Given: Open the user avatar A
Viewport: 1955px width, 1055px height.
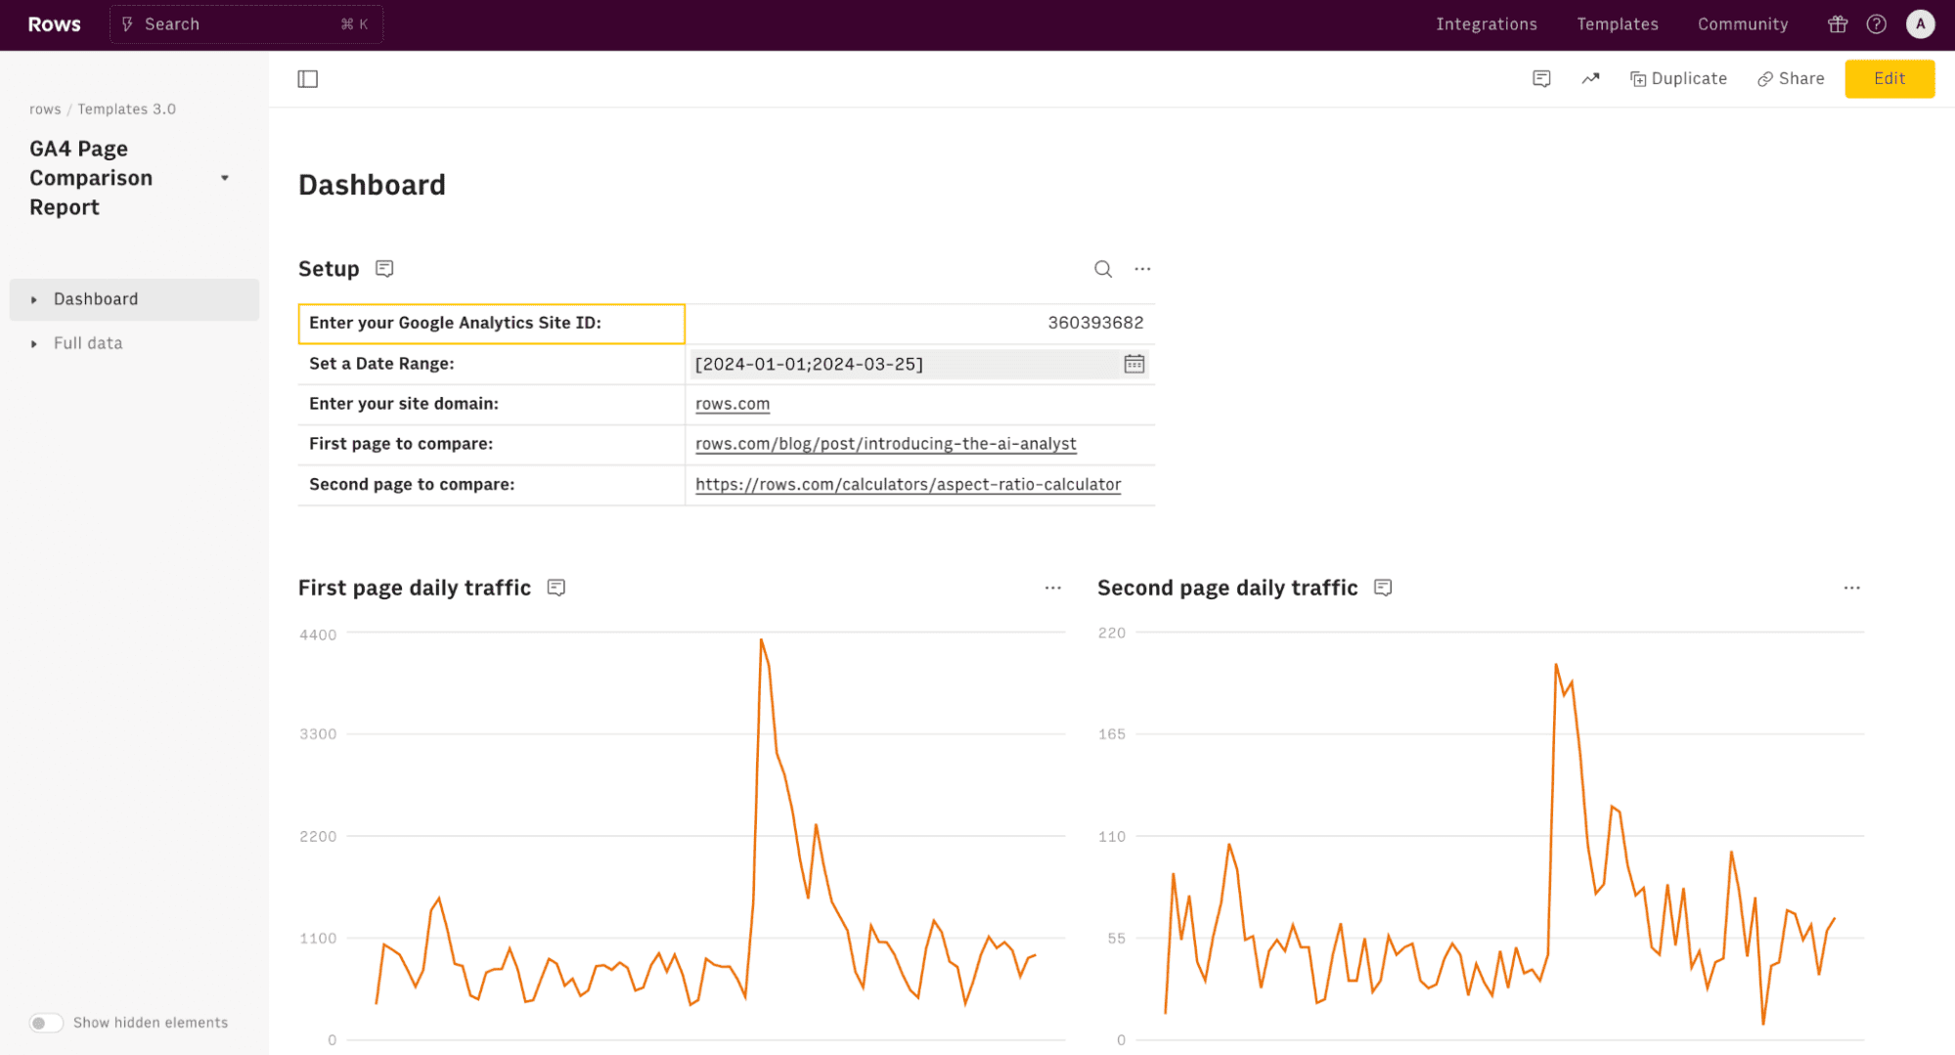Looking at the screenshot, I should point(1920,24).
